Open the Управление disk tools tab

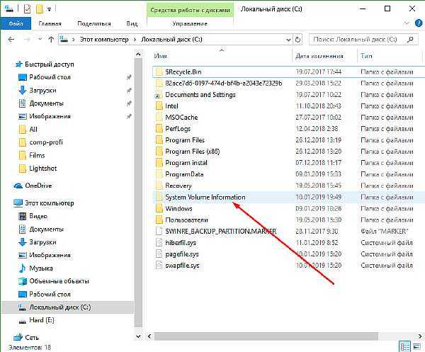190,24
